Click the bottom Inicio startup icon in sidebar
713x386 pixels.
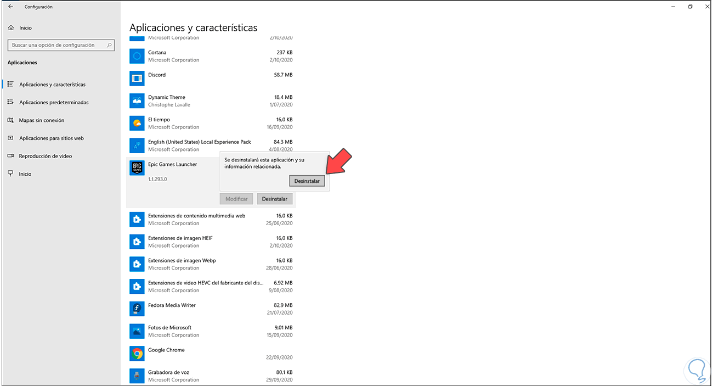click(10, 174)
